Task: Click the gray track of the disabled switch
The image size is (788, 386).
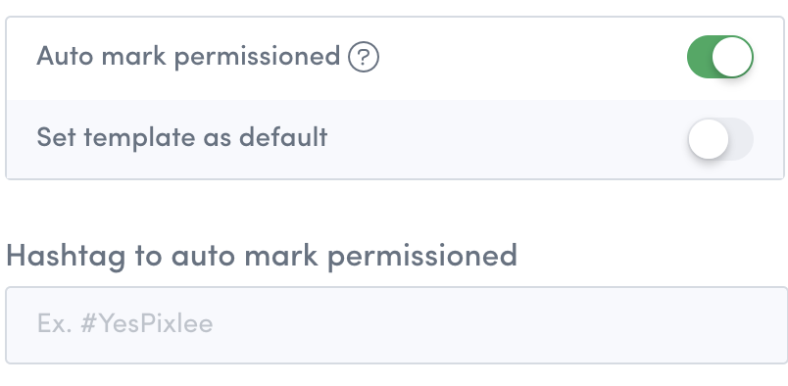Action: (742, 139)
